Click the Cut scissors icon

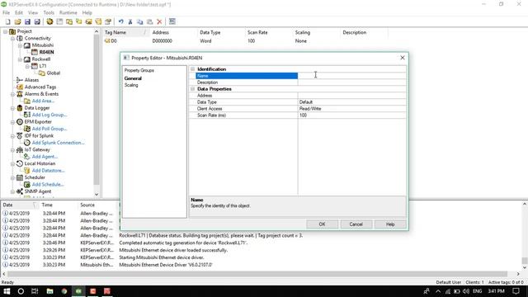tap(130, 21)
